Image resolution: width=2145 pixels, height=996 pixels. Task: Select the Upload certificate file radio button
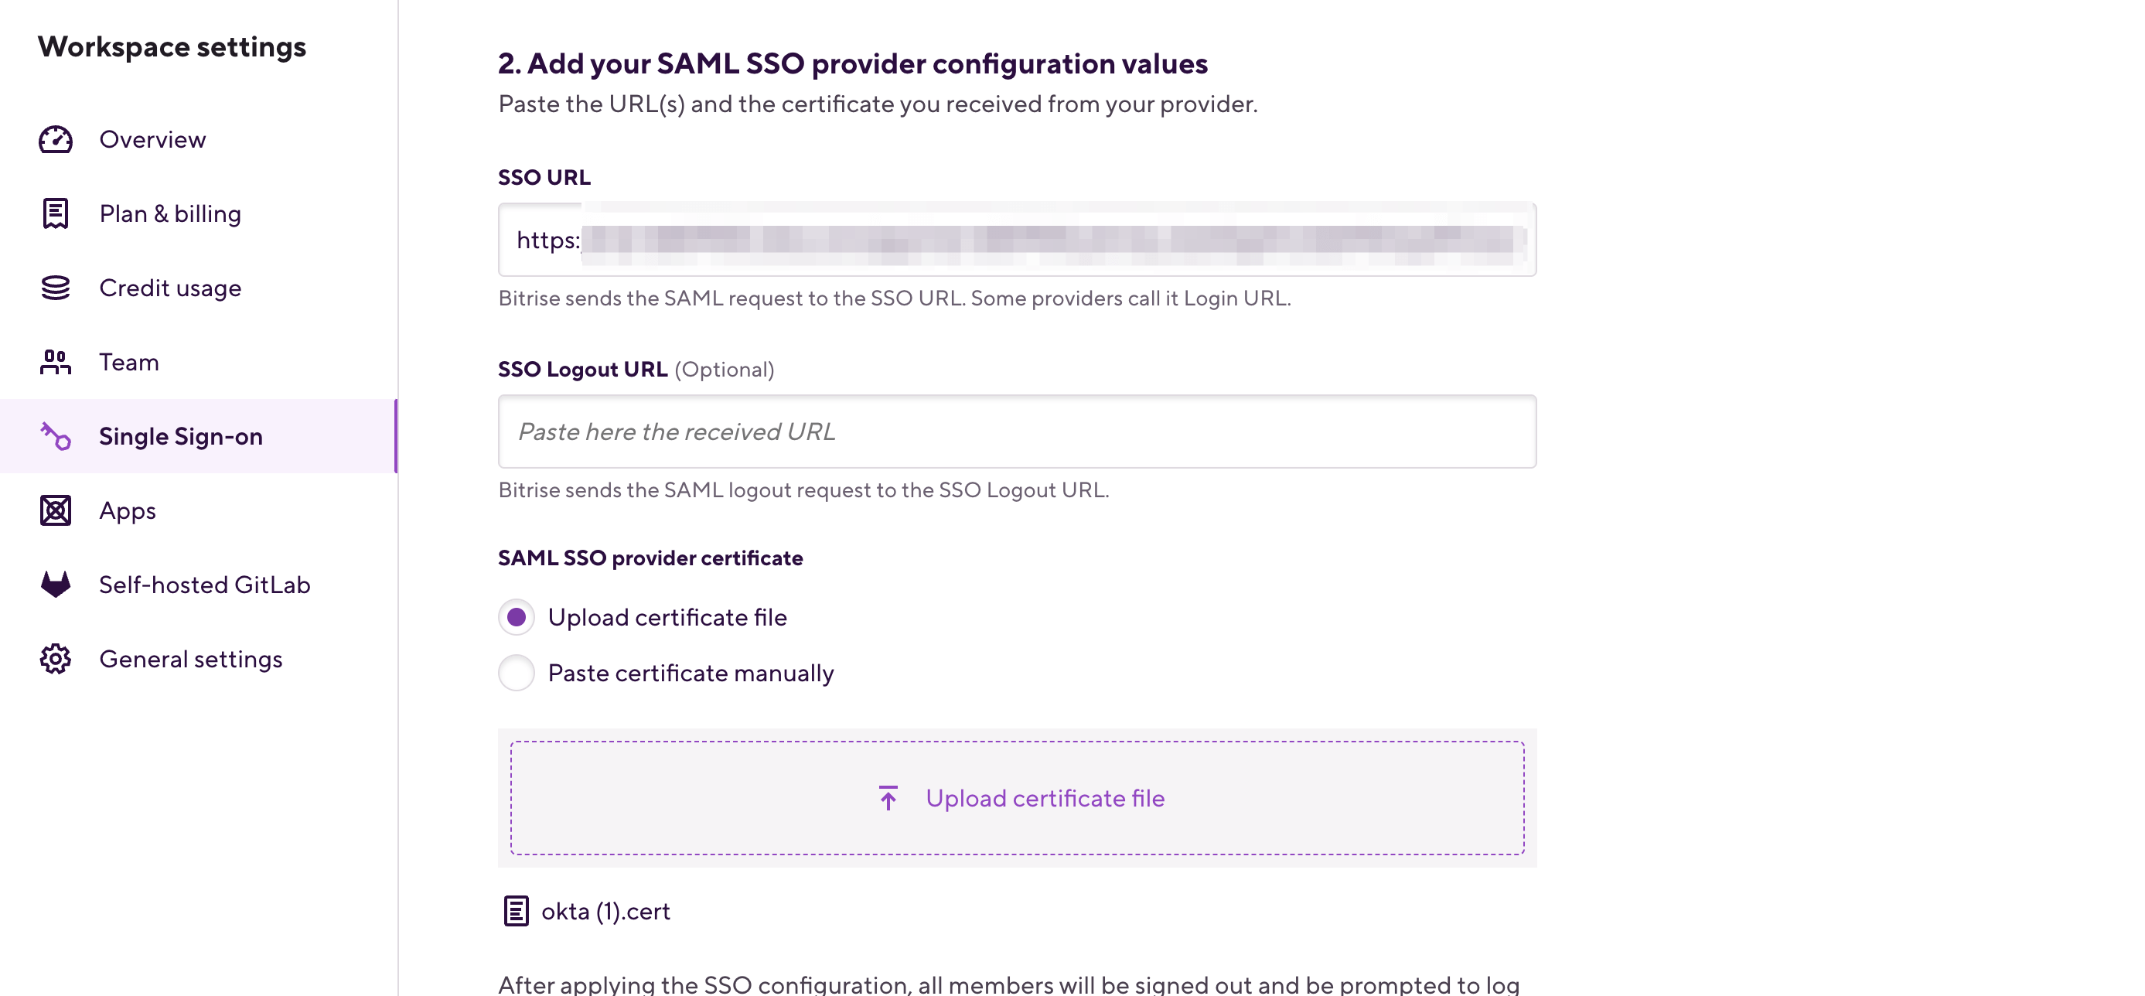517,617
